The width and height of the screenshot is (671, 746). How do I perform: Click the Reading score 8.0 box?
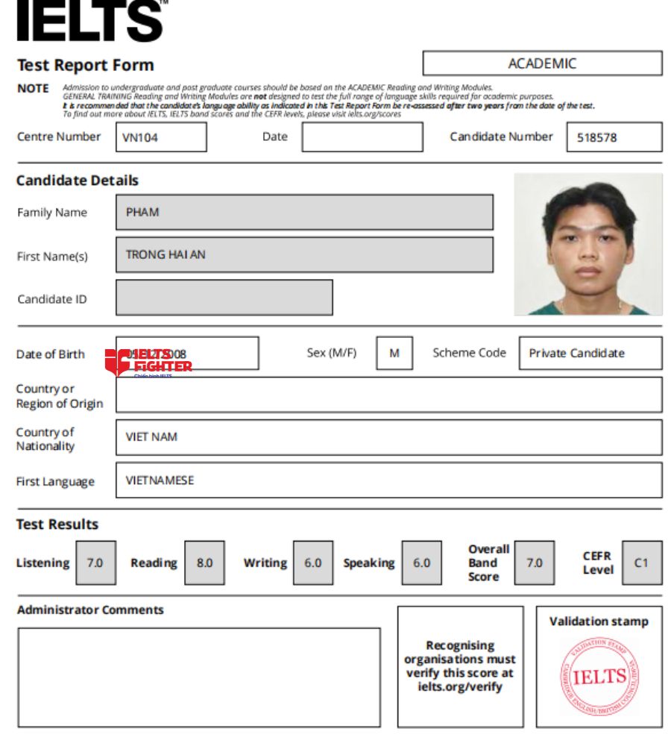[204, 562]
